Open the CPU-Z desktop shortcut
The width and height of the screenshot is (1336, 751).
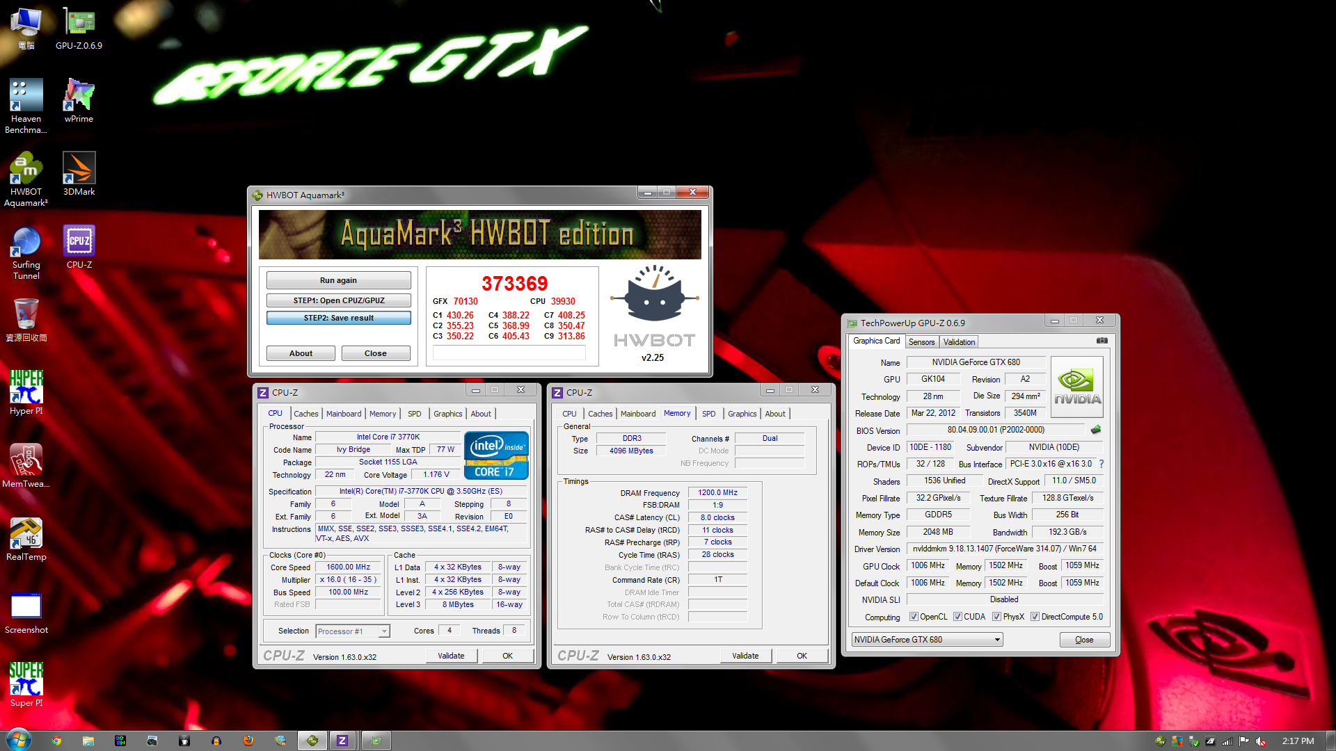click(x=79, y=247)
